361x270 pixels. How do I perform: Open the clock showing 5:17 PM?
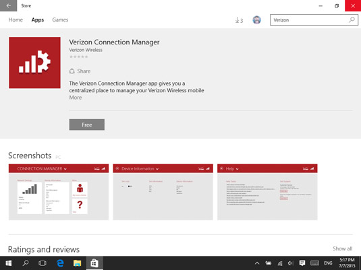tap(347, 263)
